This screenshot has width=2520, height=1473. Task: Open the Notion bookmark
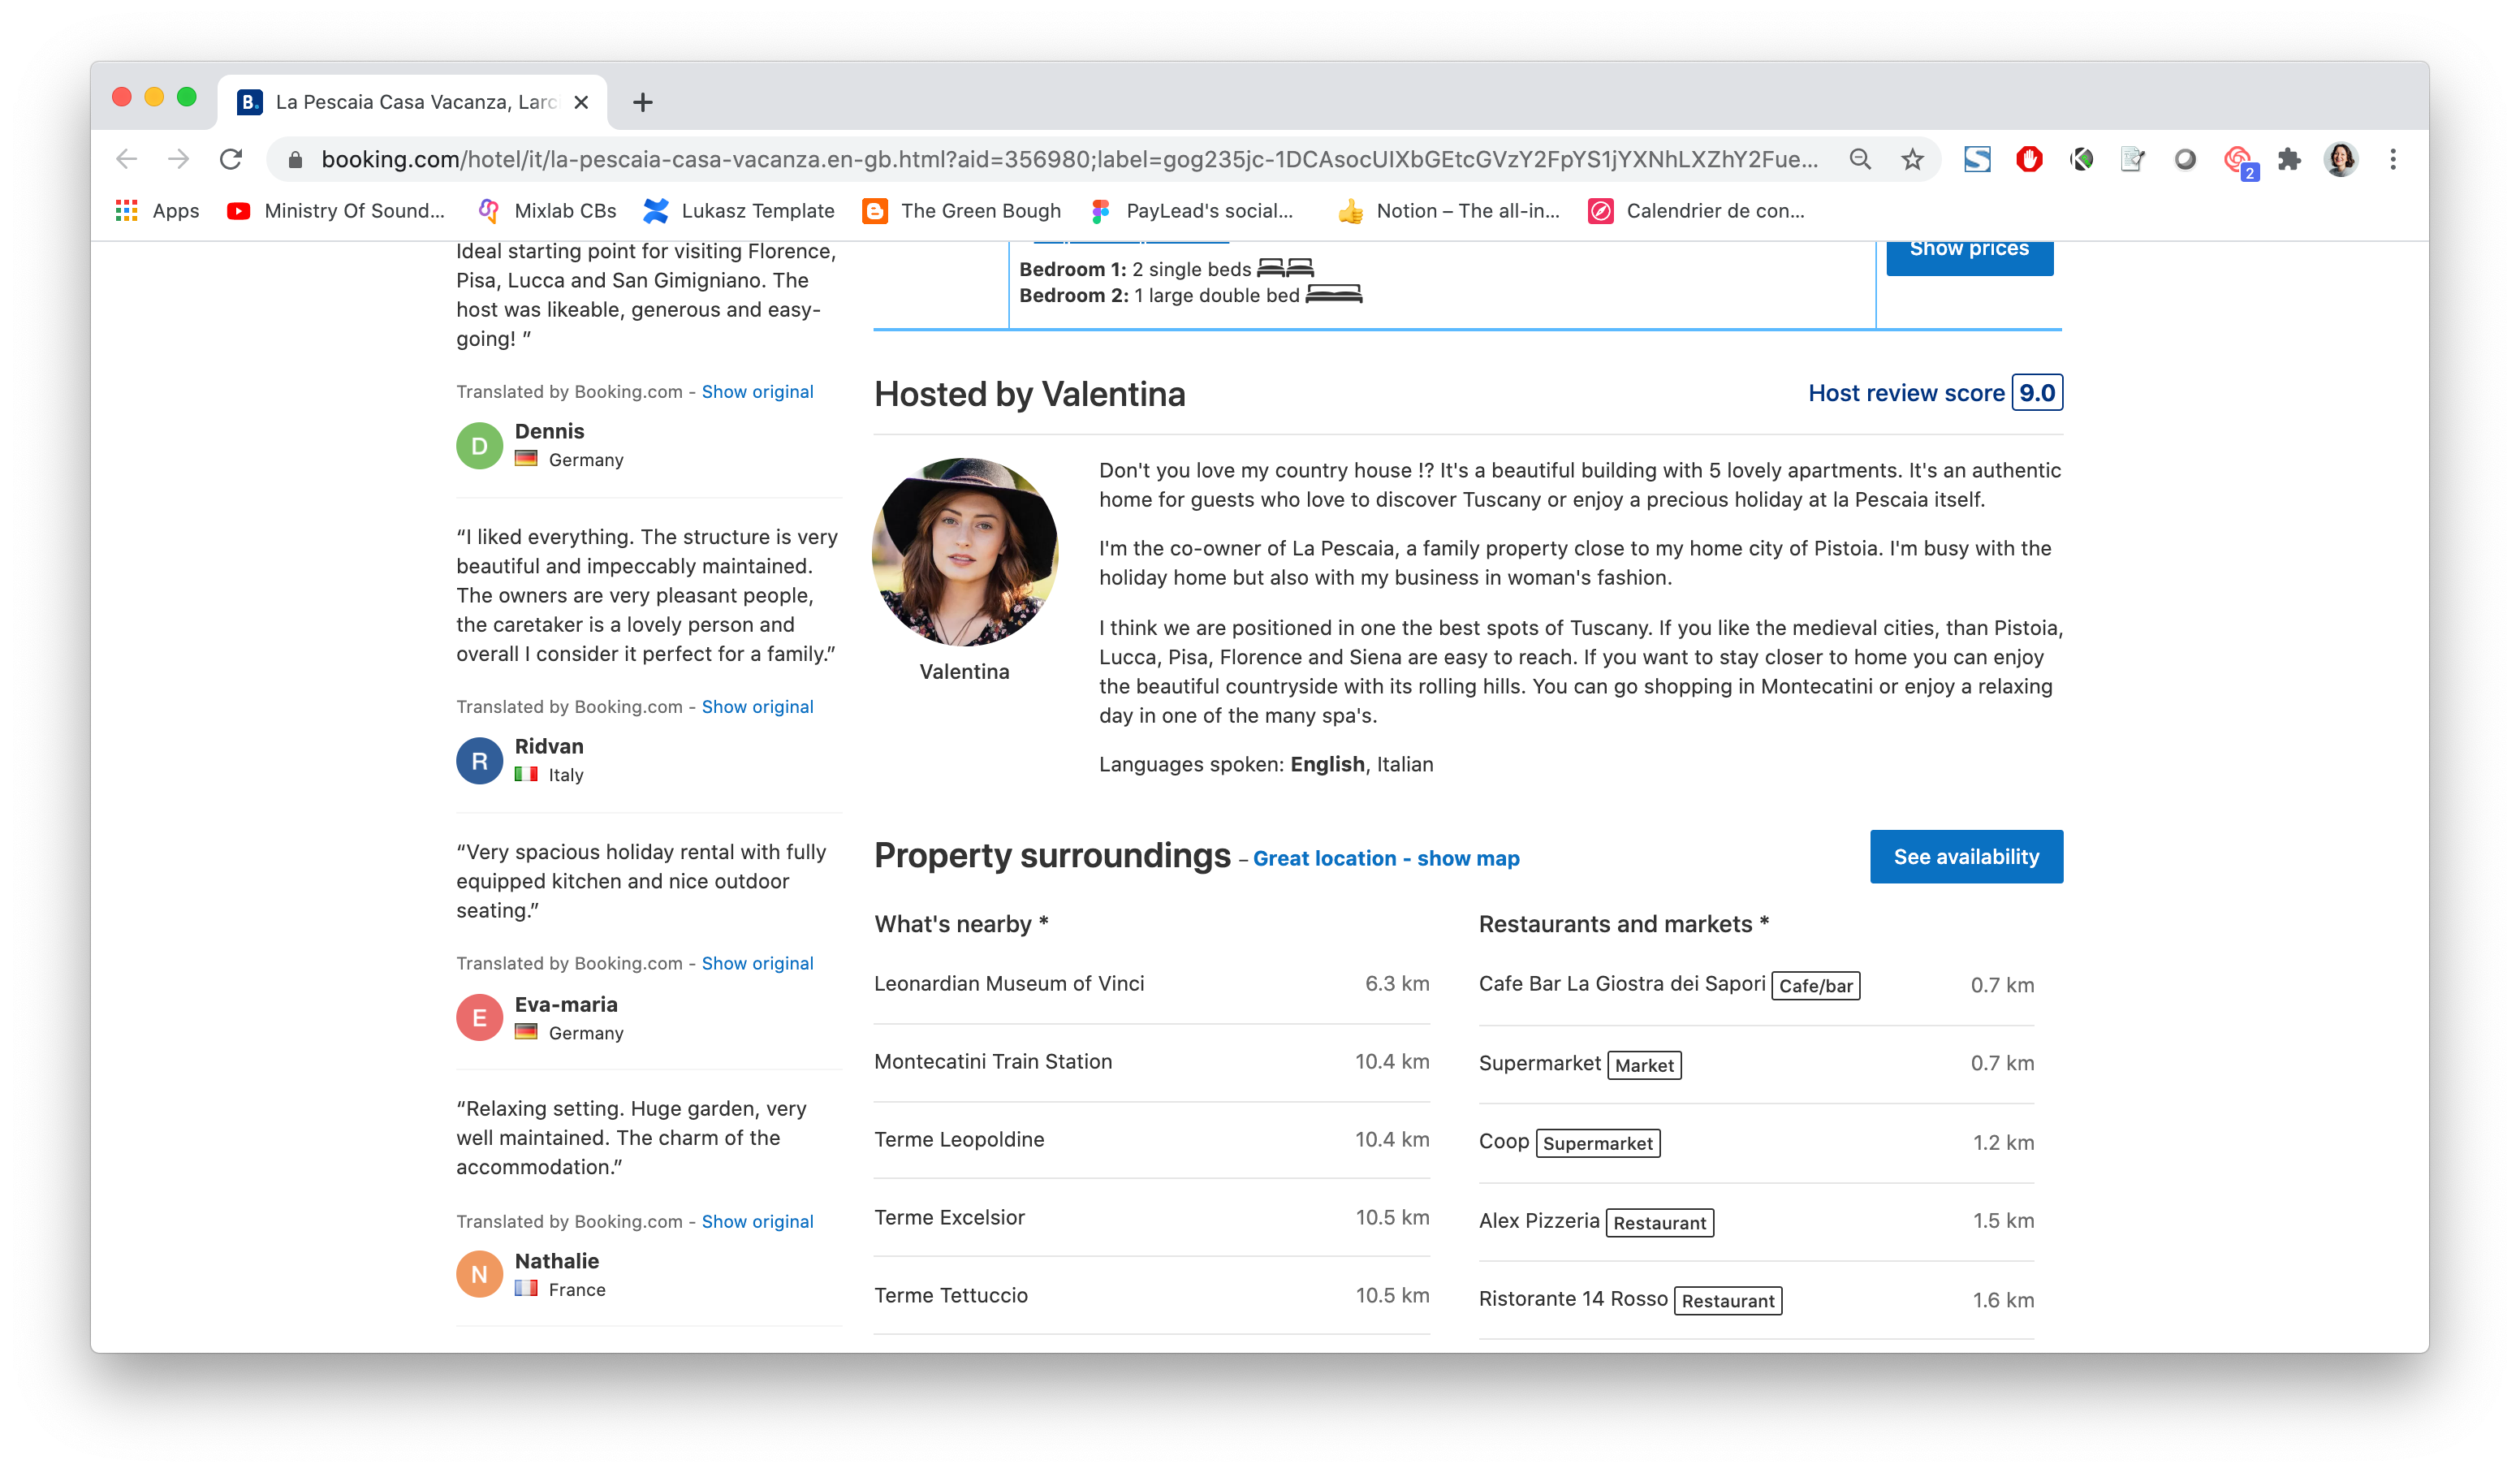pos(1449,211)
